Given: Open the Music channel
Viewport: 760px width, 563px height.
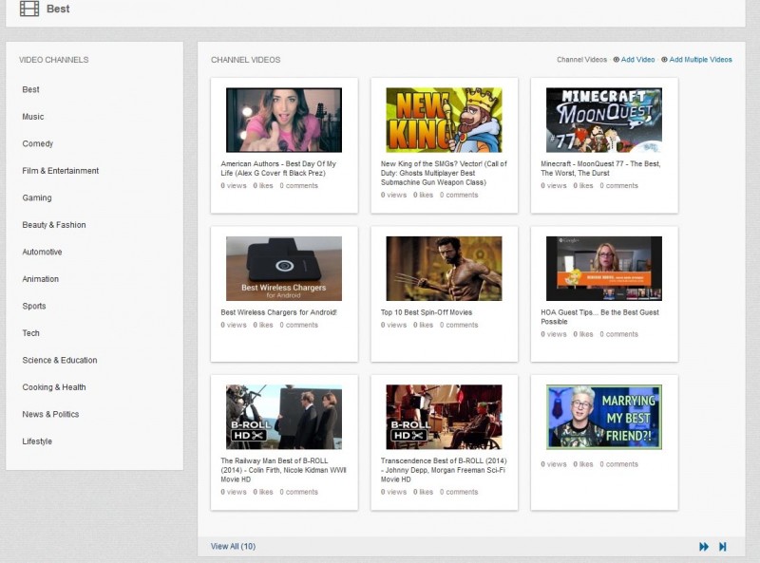Looking at the screenshot, I should coord(33,117).
